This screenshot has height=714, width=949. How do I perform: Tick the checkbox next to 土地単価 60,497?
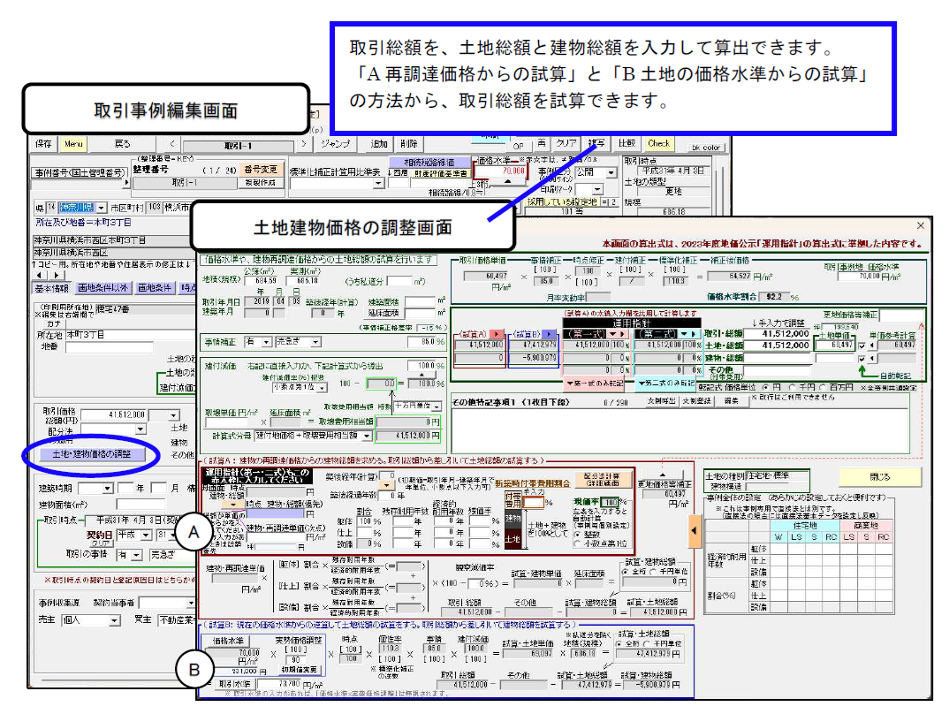click(862, 346)
